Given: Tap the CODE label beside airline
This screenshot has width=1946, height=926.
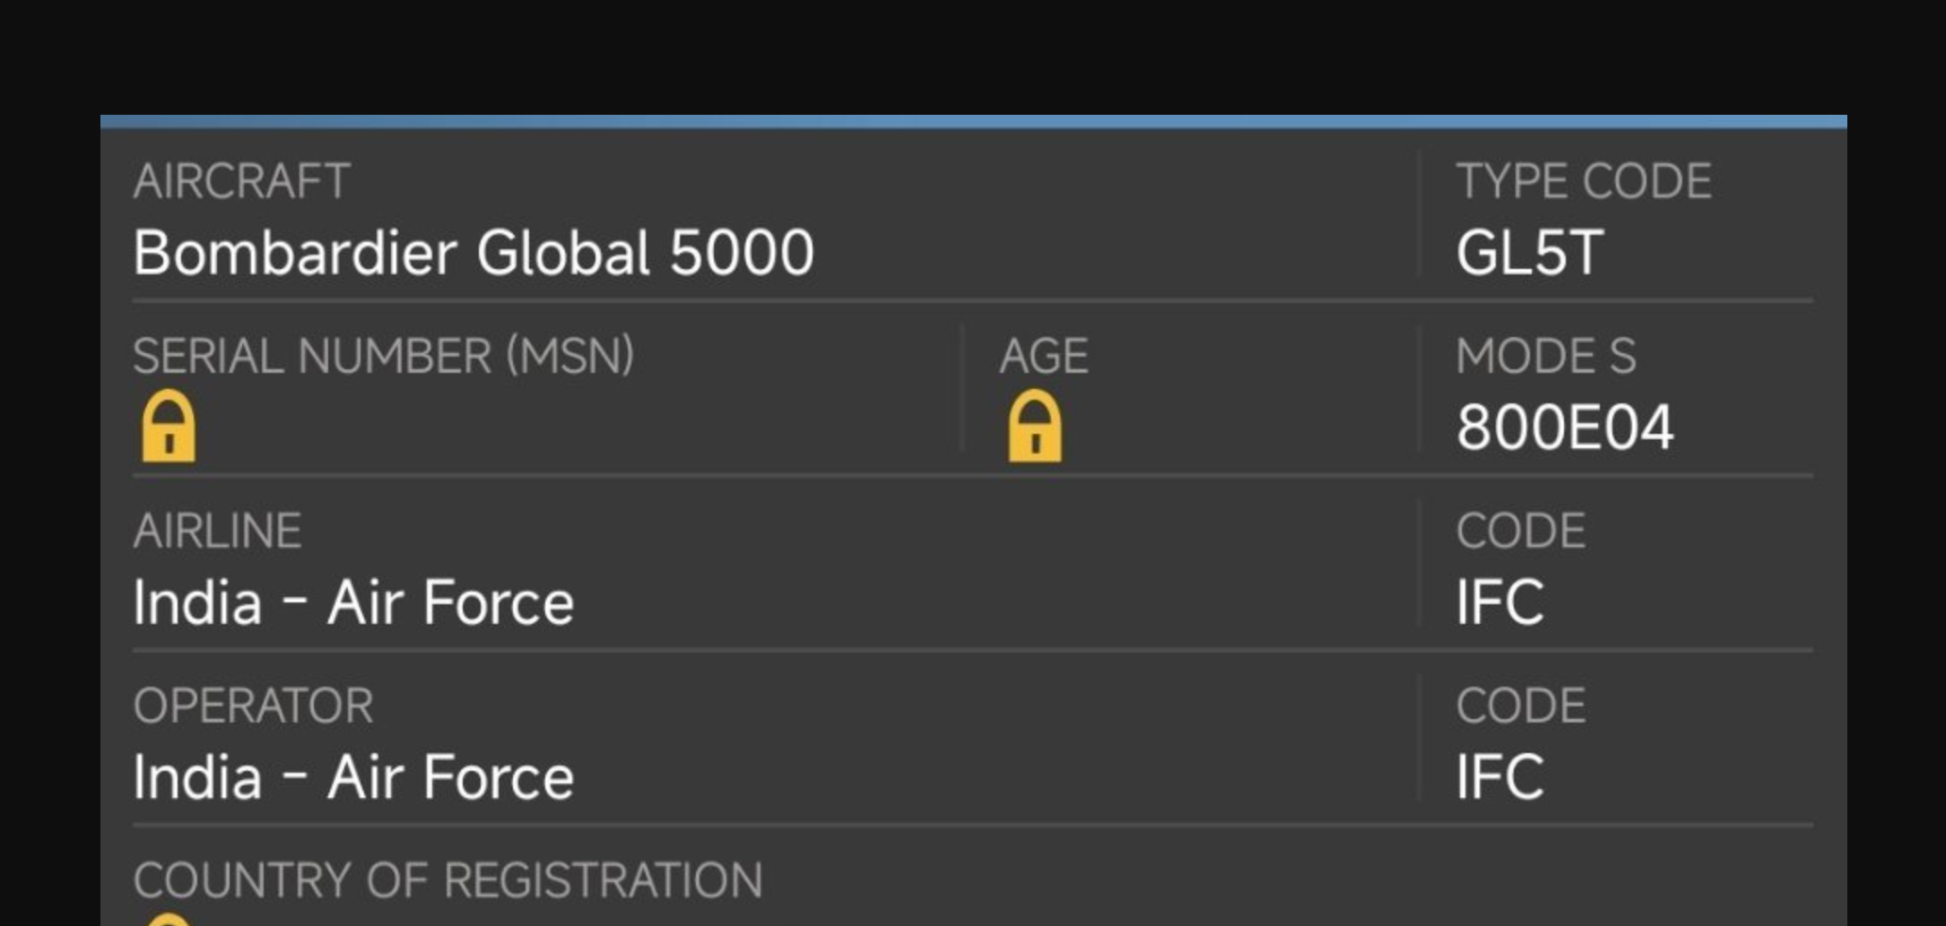Looking at the screenshot, I should click(1521, 531).
